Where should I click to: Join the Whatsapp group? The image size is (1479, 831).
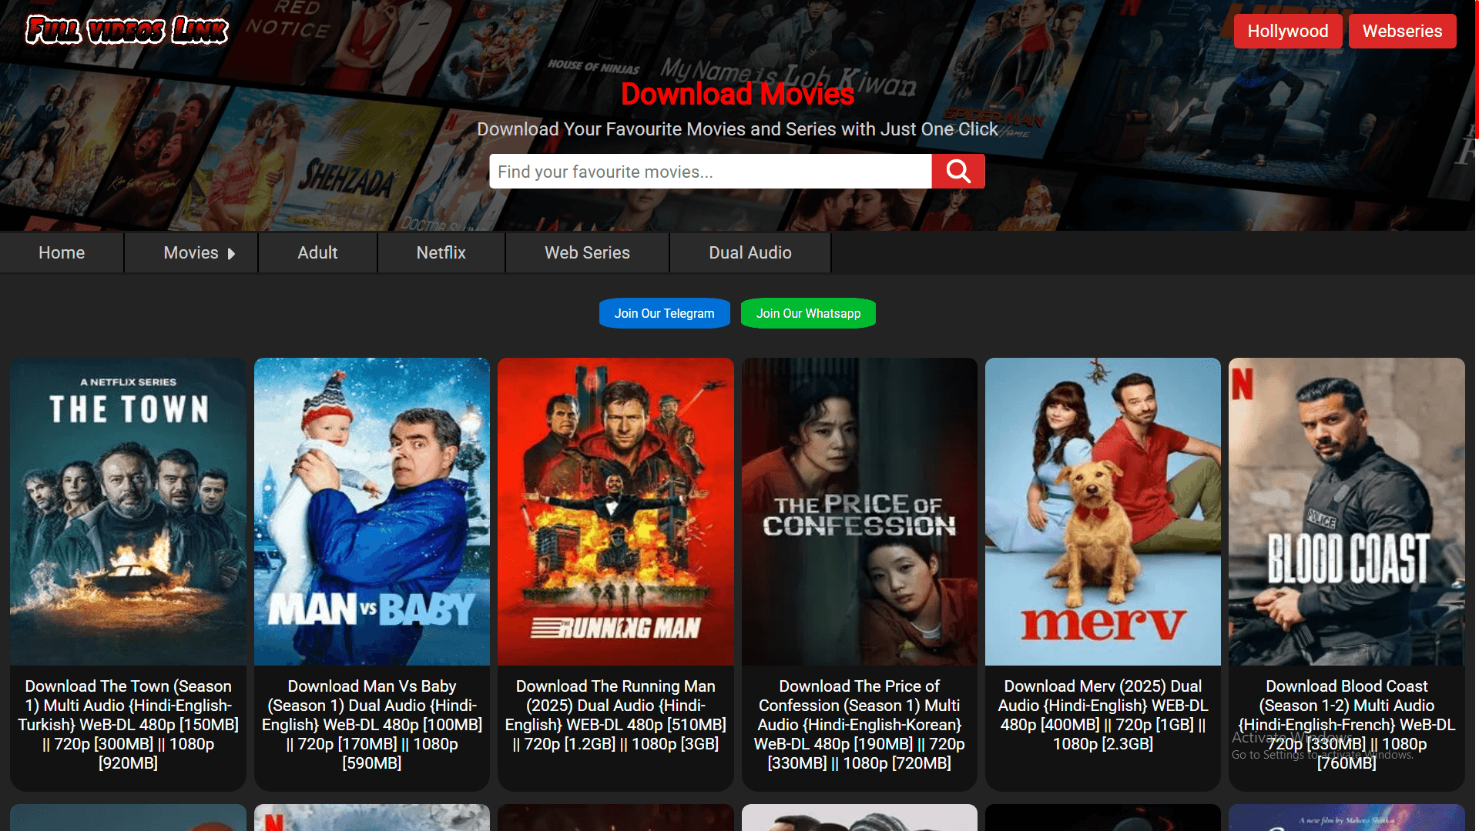point(808,313)
